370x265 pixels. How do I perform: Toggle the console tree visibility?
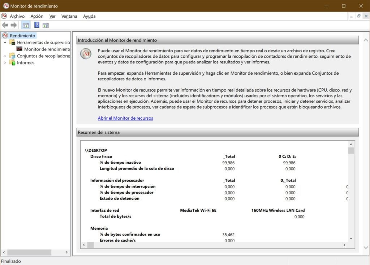25,25
